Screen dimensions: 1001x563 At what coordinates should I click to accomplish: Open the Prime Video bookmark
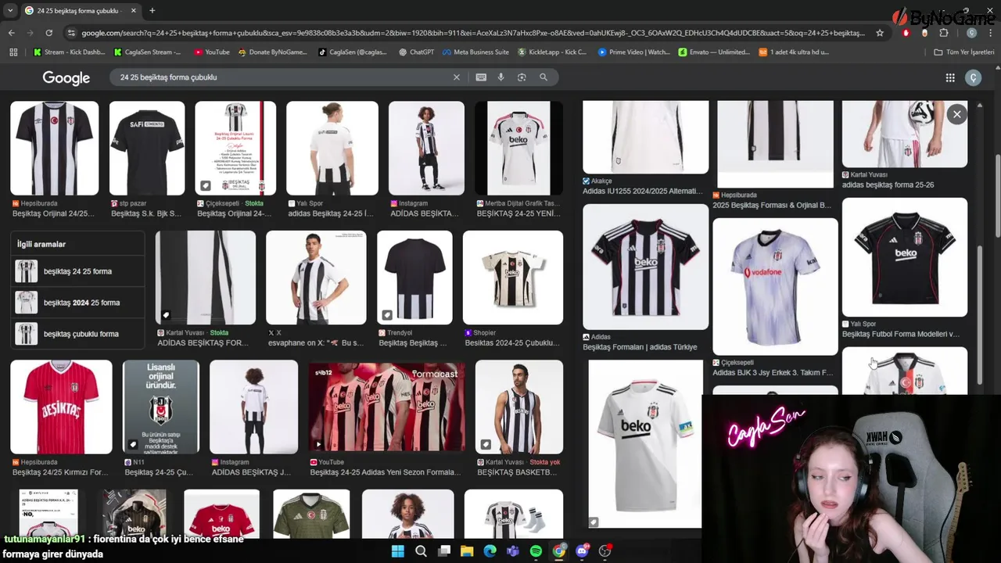point(633,52)
